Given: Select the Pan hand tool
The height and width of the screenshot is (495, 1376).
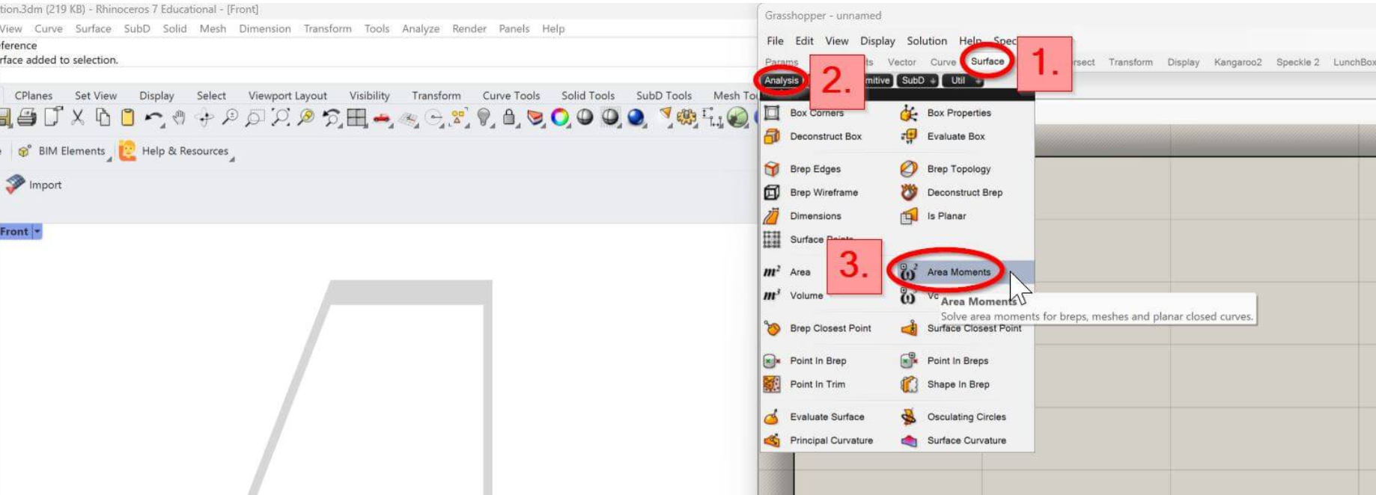Looking at the screenshot, I should click(x=178, y=117).
